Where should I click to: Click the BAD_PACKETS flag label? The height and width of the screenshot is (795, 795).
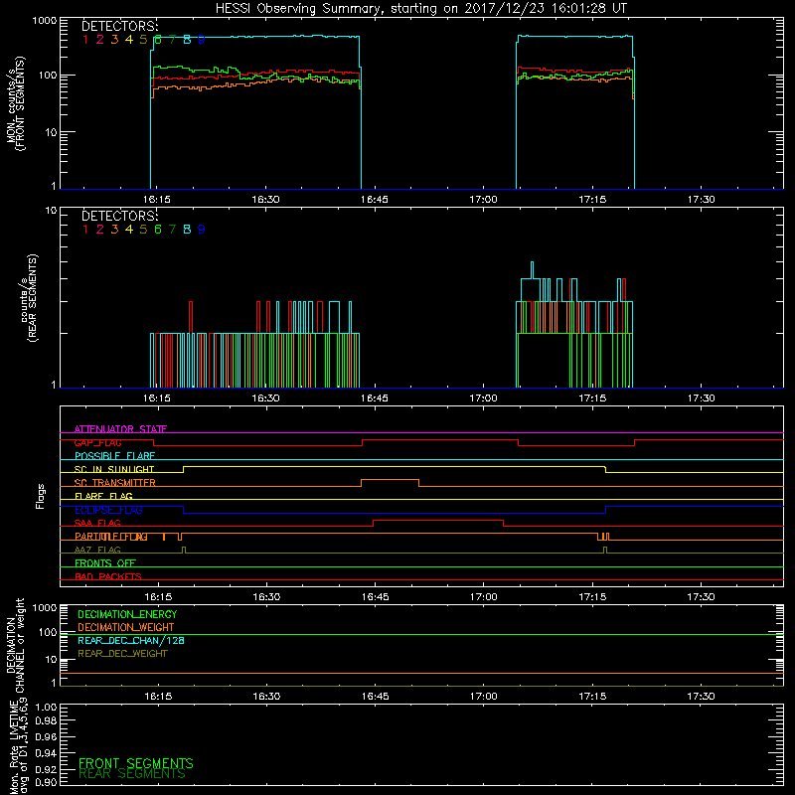108,576
